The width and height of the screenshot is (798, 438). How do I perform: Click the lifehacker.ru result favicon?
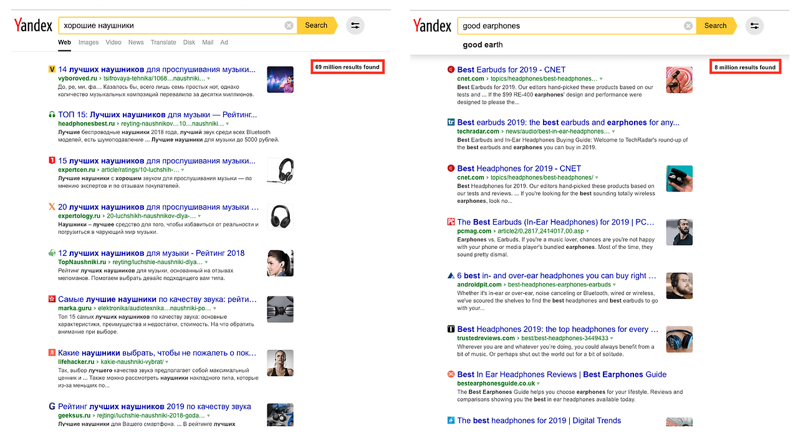52,353
